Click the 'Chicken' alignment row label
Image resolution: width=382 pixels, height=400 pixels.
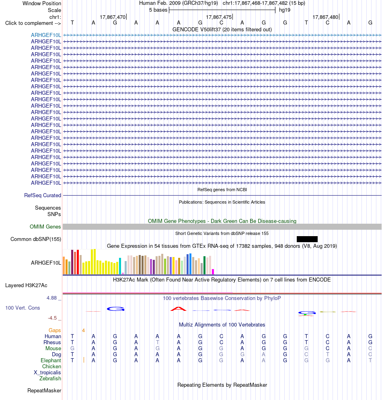(x=51, y=367)
